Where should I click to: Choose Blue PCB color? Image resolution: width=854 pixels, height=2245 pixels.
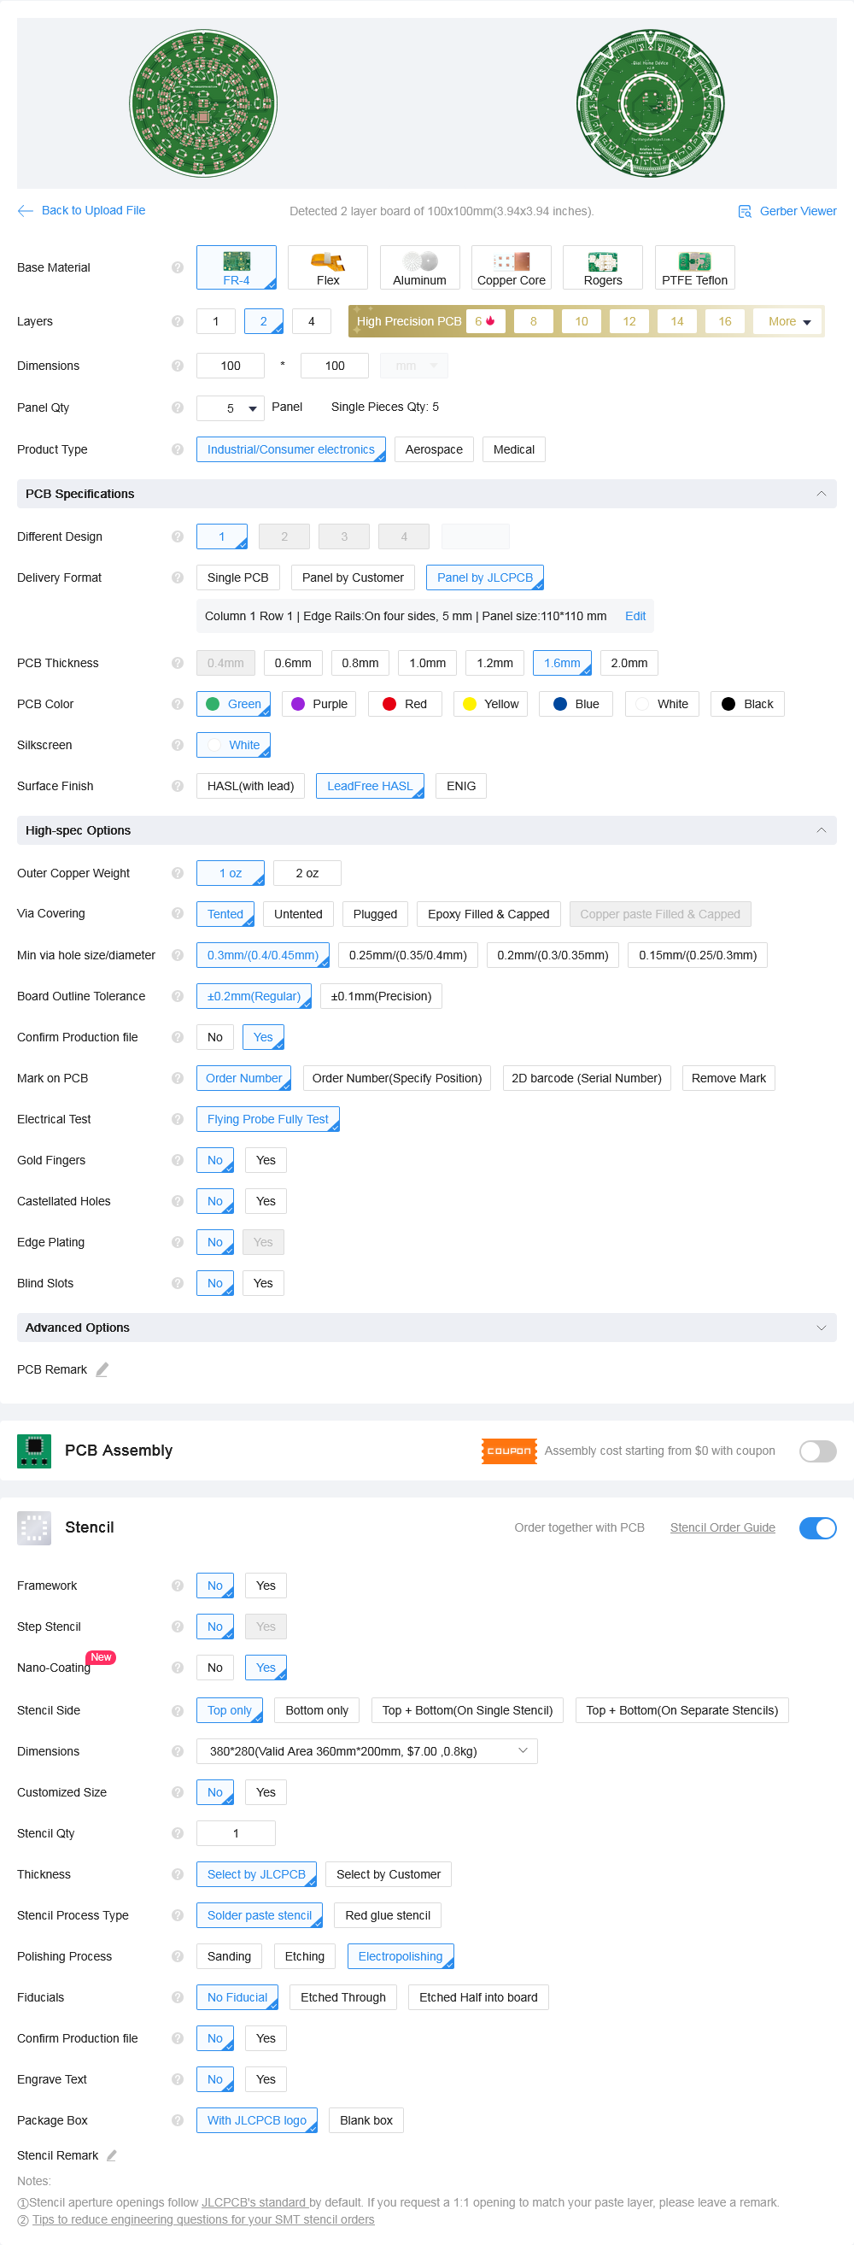(576, 704)
